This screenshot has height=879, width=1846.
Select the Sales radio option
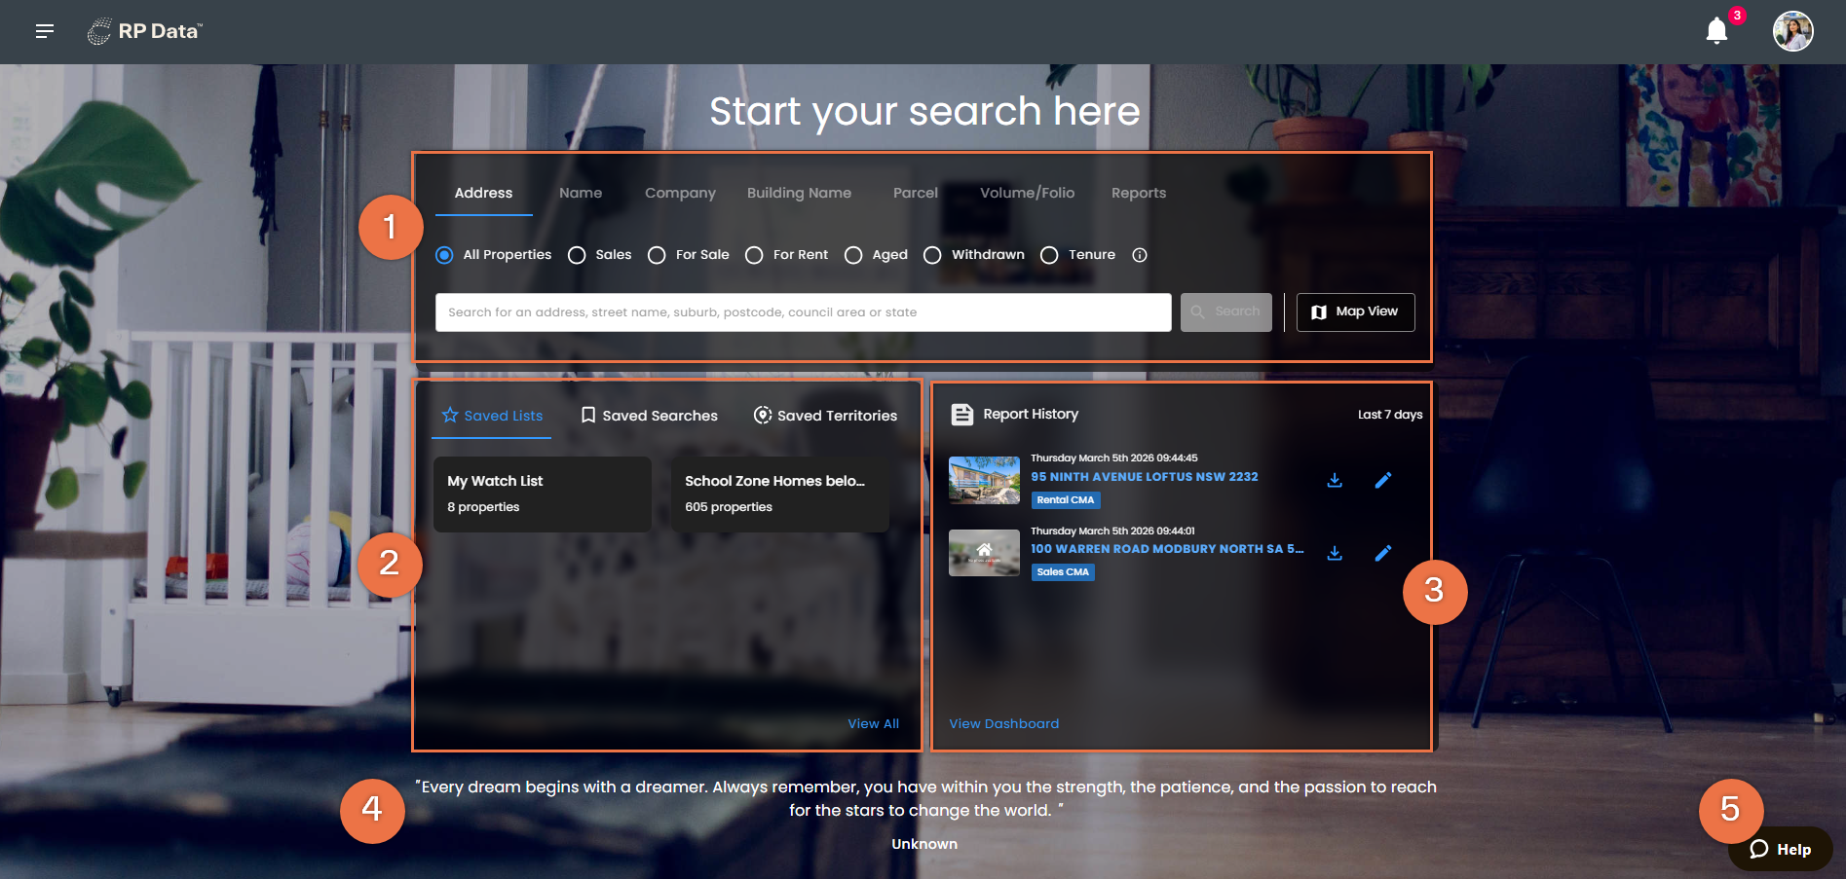click(x=577, y=255)
